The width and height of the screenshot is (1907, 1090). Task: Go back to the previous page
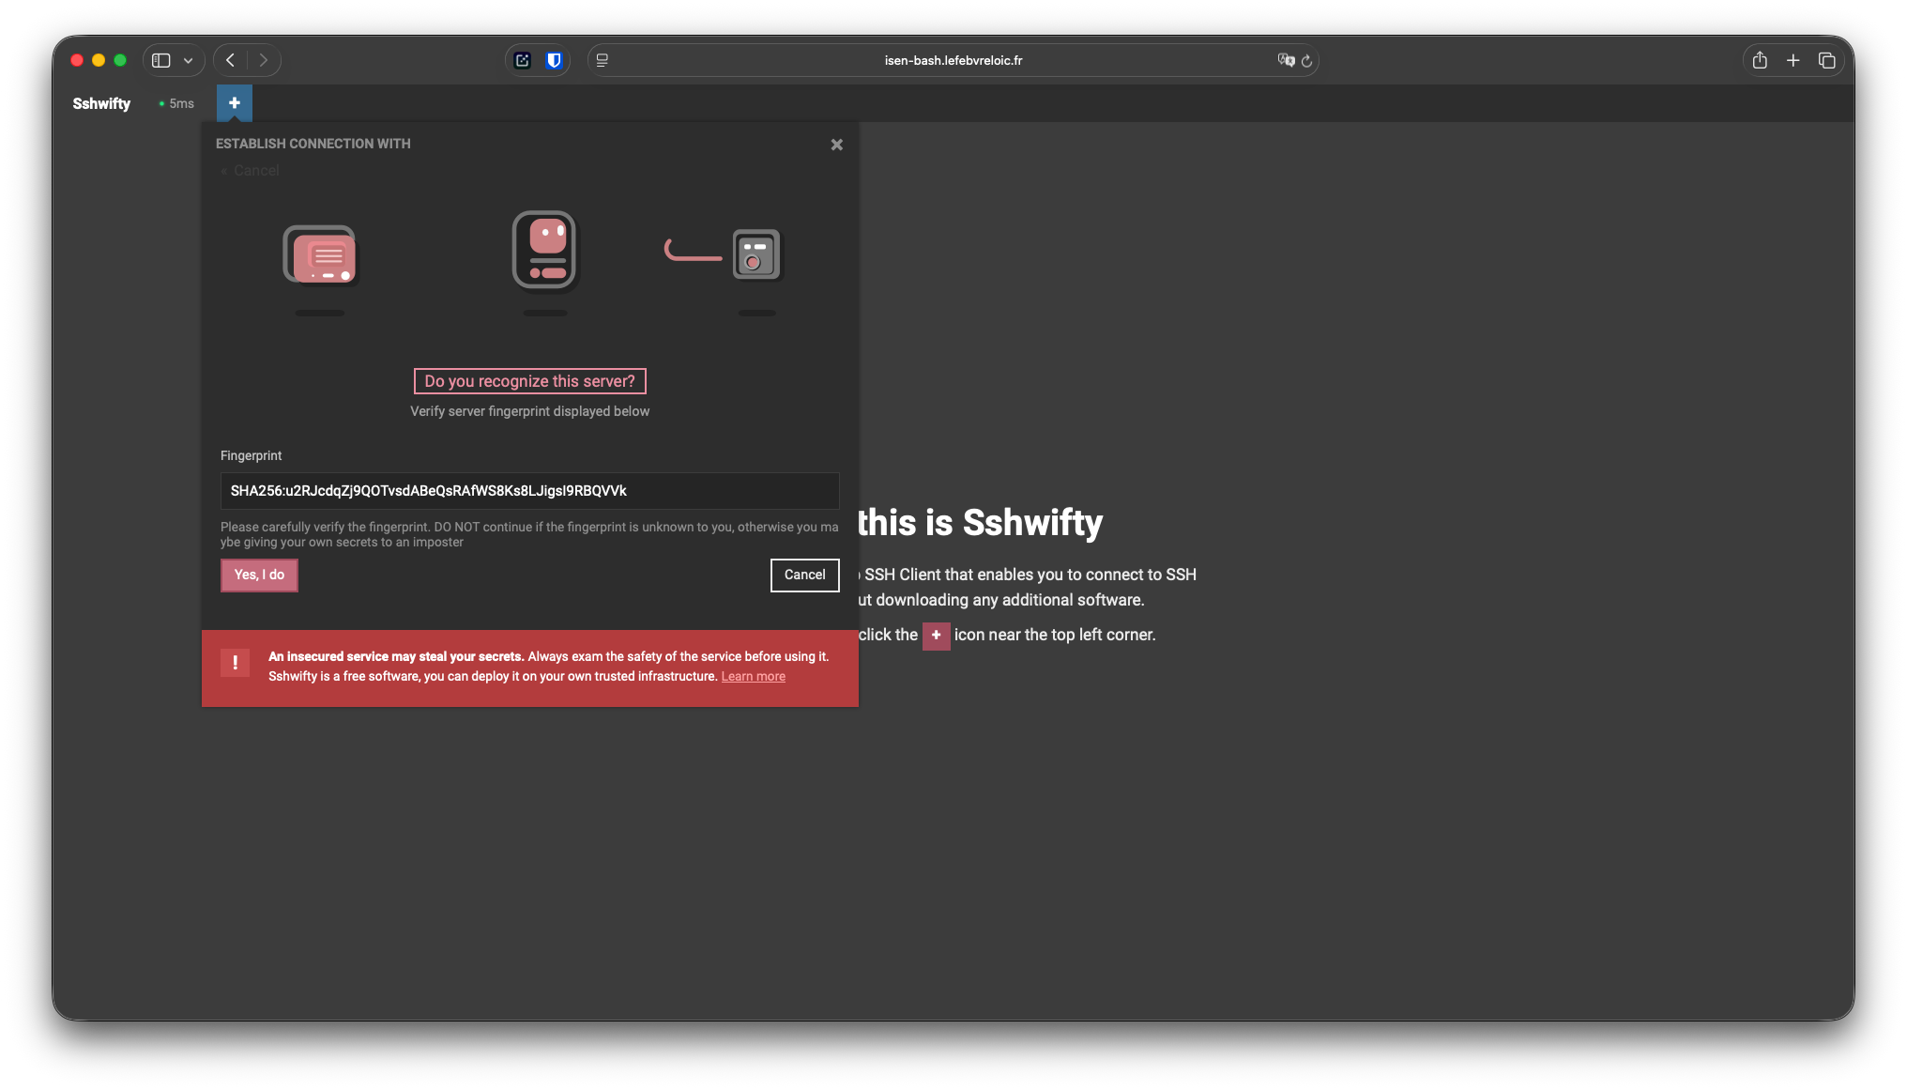point(230,60)
